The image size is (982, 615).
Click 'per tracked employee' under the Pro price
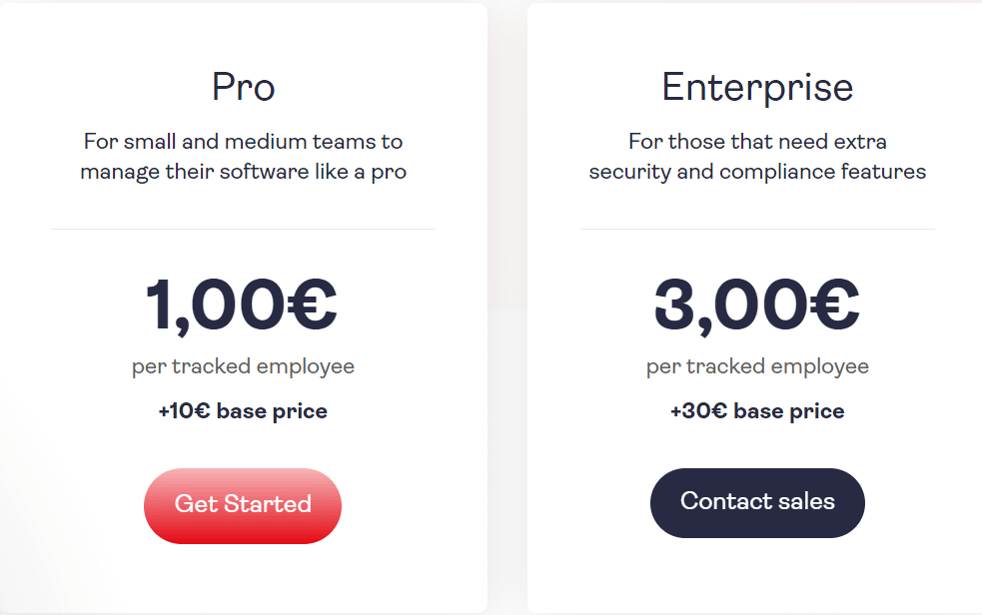coord(242,366)
